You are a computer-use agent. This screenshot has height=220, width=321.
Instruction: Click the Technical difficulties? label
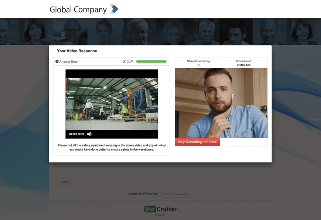[143, 194]
